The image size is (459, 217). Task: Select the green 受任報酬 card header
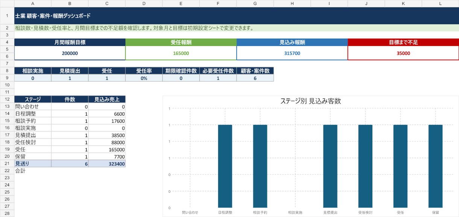tap(181, 42)
